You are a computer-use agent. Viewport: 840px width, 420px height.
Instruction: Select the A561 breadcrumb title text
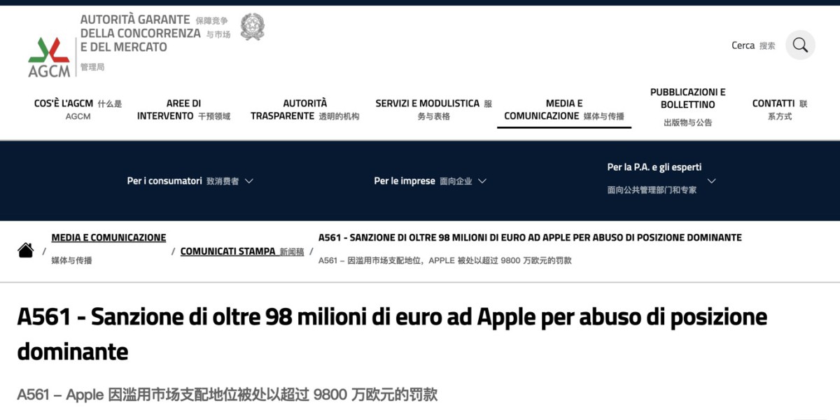(x=530, y=237)
